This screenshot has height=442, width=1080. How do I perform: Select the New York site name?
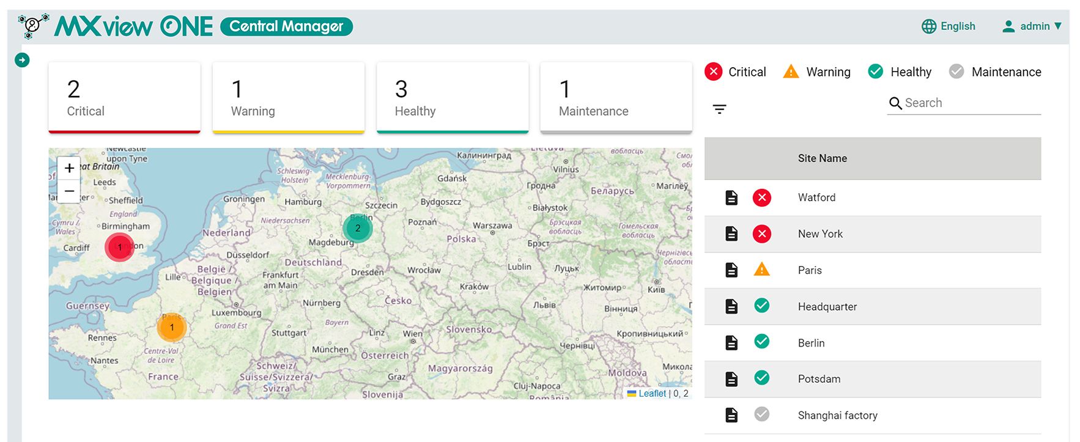[820, 234]
